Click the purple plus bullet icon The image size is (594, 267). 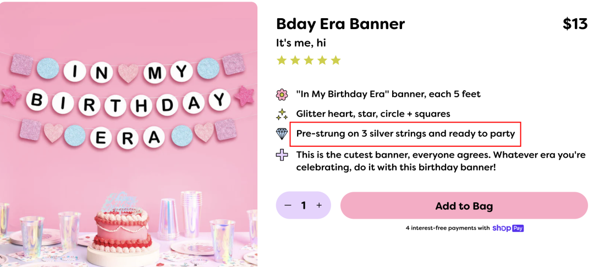pos(282,155)
